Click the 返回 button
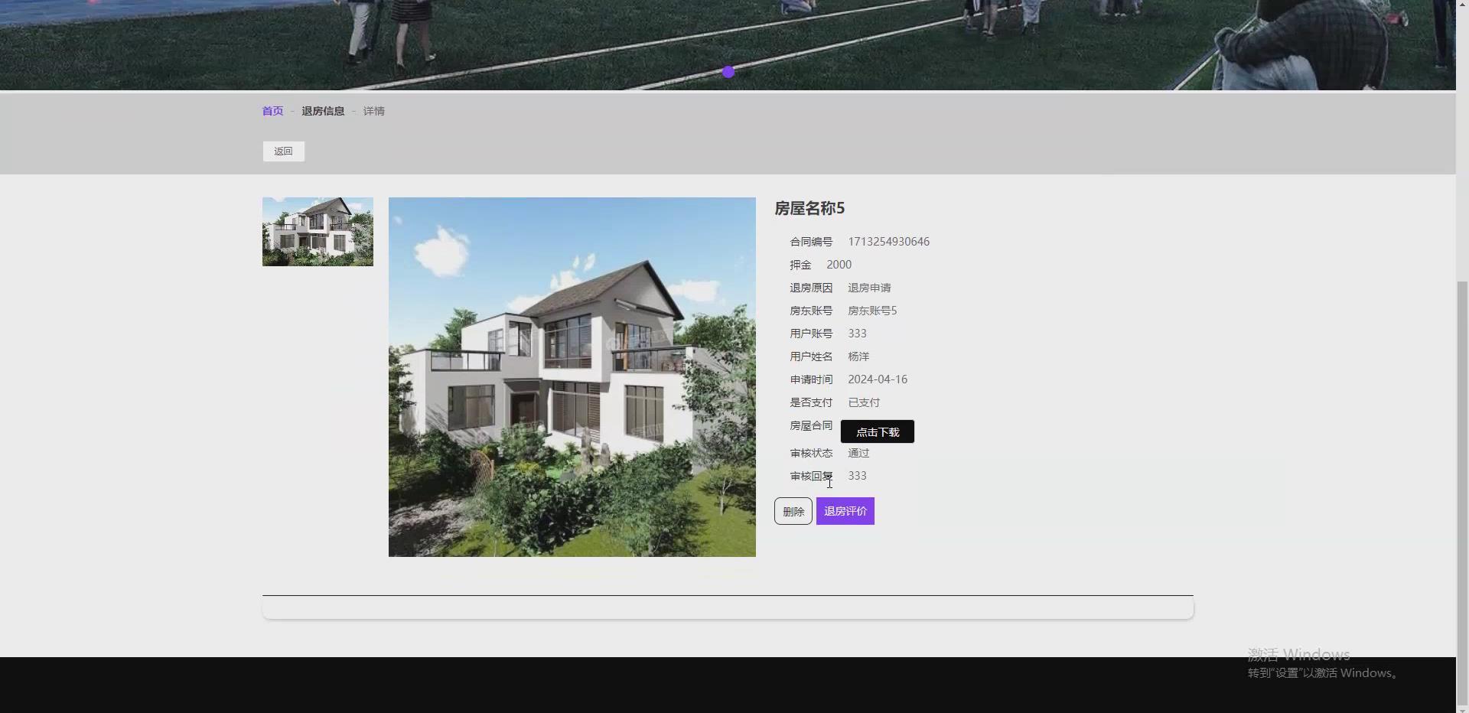Screen dimensions: 1469x713 [284, 151]
